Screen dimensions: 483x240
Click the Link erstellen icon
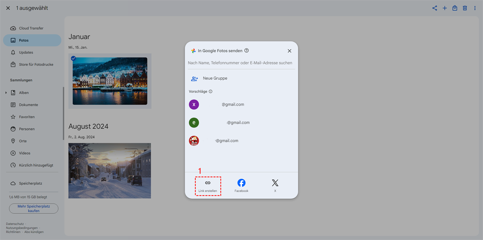(x=208, y=183)
